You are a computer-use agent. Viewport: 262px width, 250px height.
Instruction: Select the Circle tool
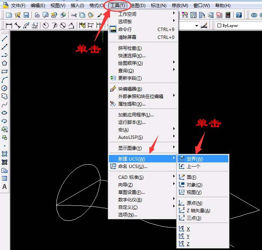4,88
